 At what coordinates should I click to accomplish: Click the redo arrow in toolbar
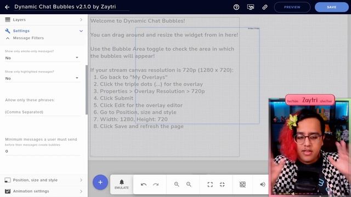coord(156,184)
